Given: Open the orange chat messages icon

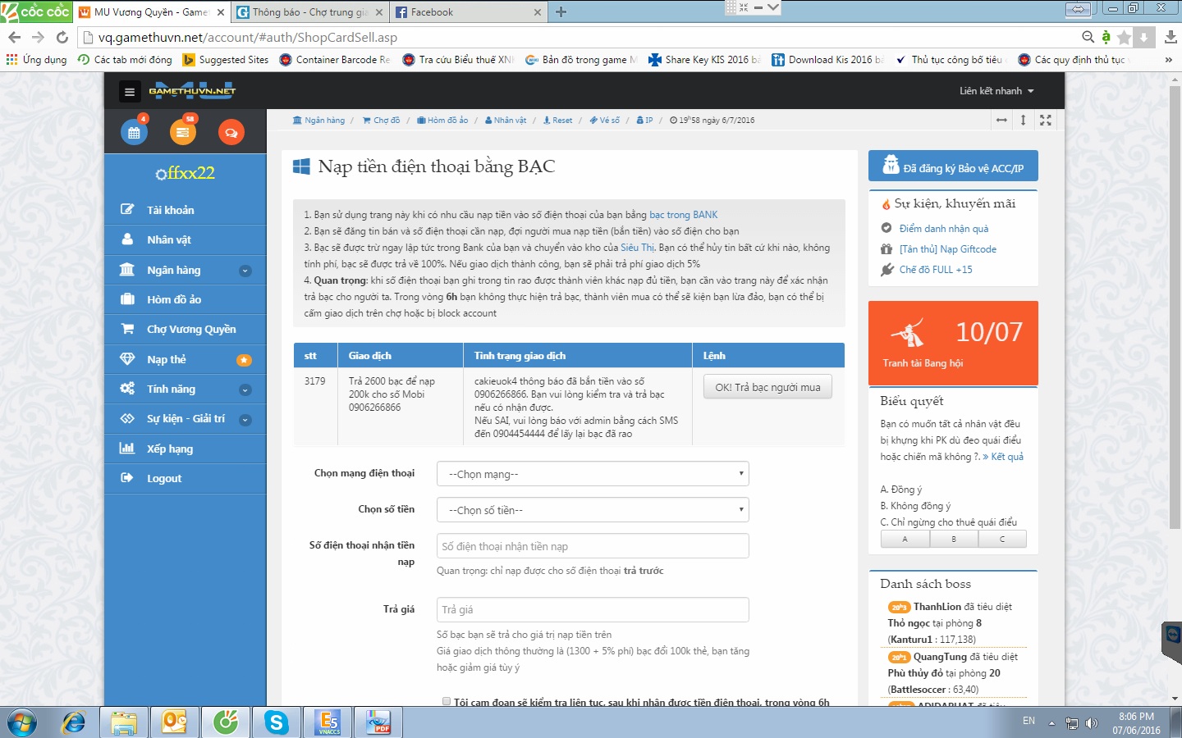Looking at the screenshot, I should click(231, 132).
